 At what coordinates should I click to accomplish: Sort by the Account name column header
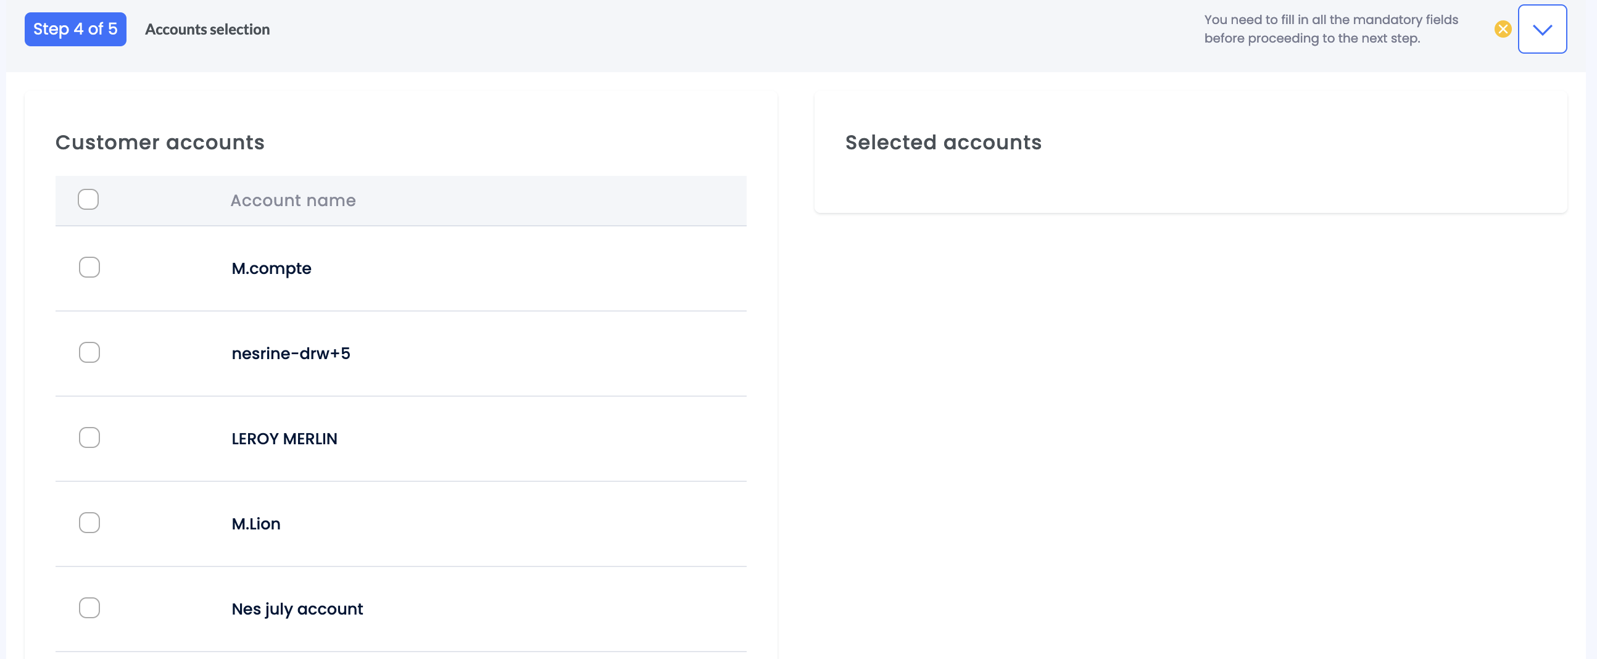[x=292, y=201]
